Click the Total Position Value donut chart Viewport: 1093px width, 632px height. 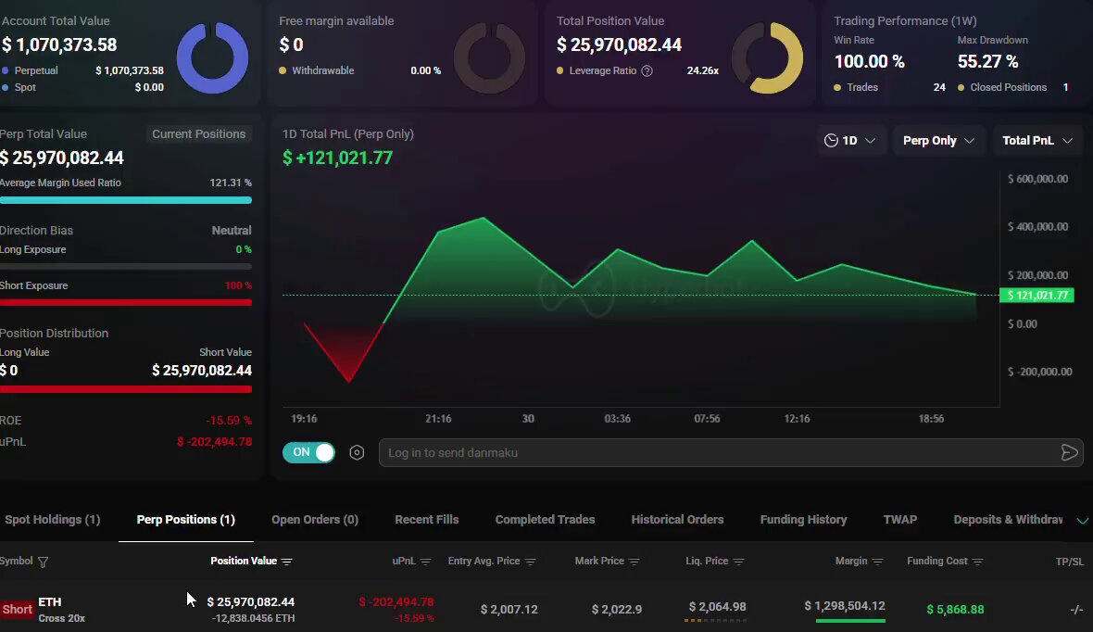[x=767, y=57]
